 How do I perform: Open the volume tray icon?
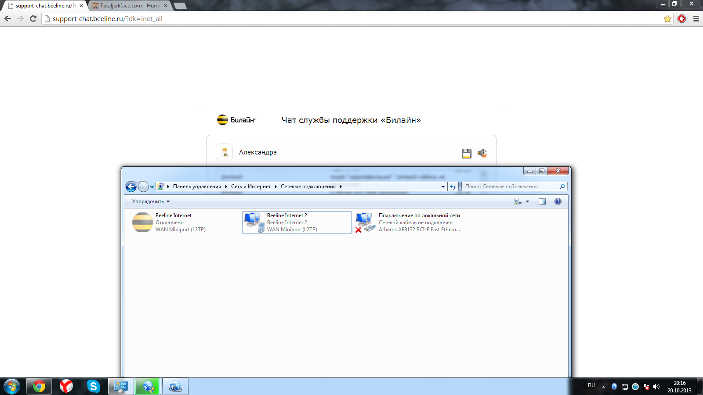pos(656,387)
